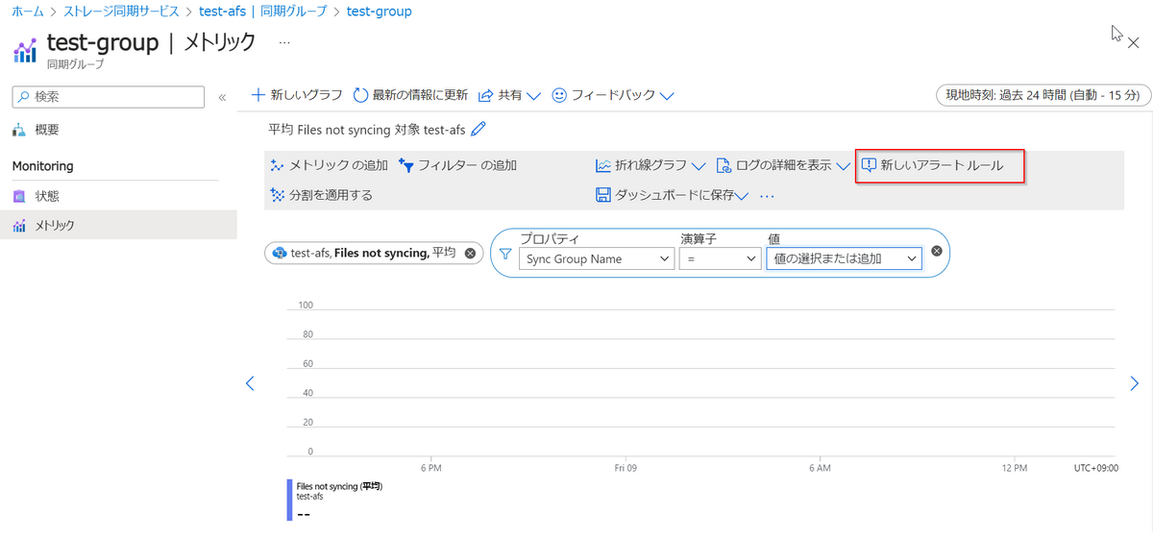Click the Files not syncing legend color bar
1153x539 pixels.
pyautogui.click(x=289, y=500)
